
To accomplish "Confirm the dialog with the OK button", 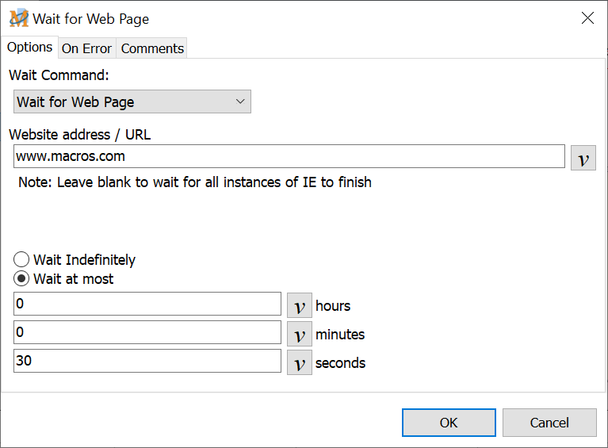I will pos(449,423).
